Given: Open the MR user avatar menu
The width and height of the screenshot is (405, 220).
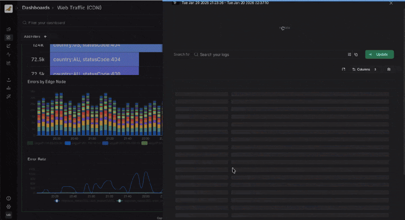Looking at the screenshot, I should [x=9, y=215].
